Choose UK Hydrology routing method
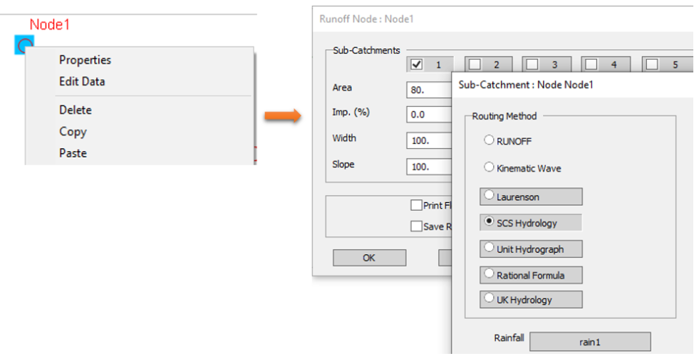694x356 pixels. coord(490,299)
